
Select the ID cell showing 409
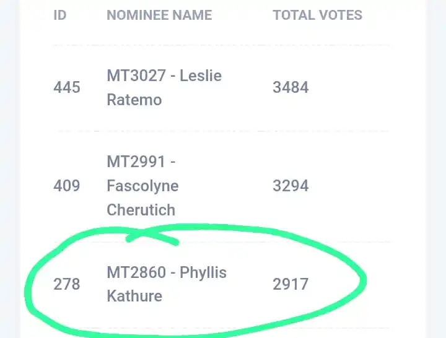[x=67, y=185]
